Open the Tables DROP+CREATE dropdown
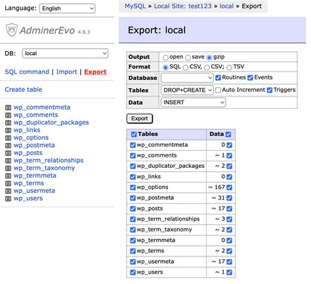This screenshot has width=311, height=284. click(x=187, y=90)
